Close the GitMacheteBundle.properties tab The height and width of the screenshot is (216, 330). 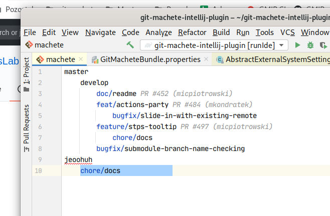point(206,59)
